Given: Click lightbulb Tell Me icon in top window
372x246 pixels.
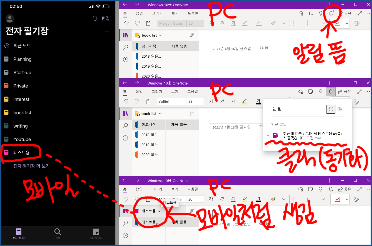Looking at the screenshot, I should [x=321, y=13].
